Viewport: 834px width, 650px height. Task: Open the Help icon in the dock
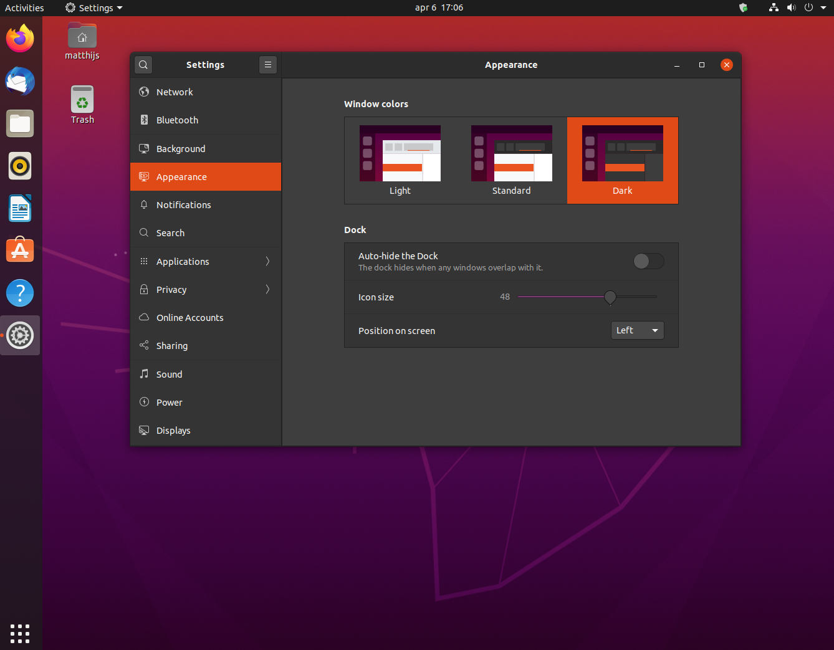click(x=20, y=293)
